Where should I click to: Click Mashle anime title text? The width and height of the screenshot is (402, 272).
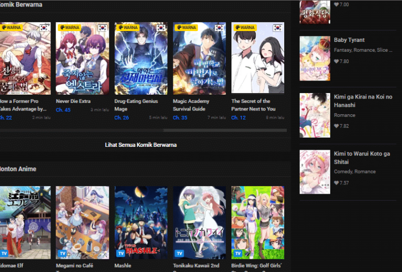(x=123, y=265)
